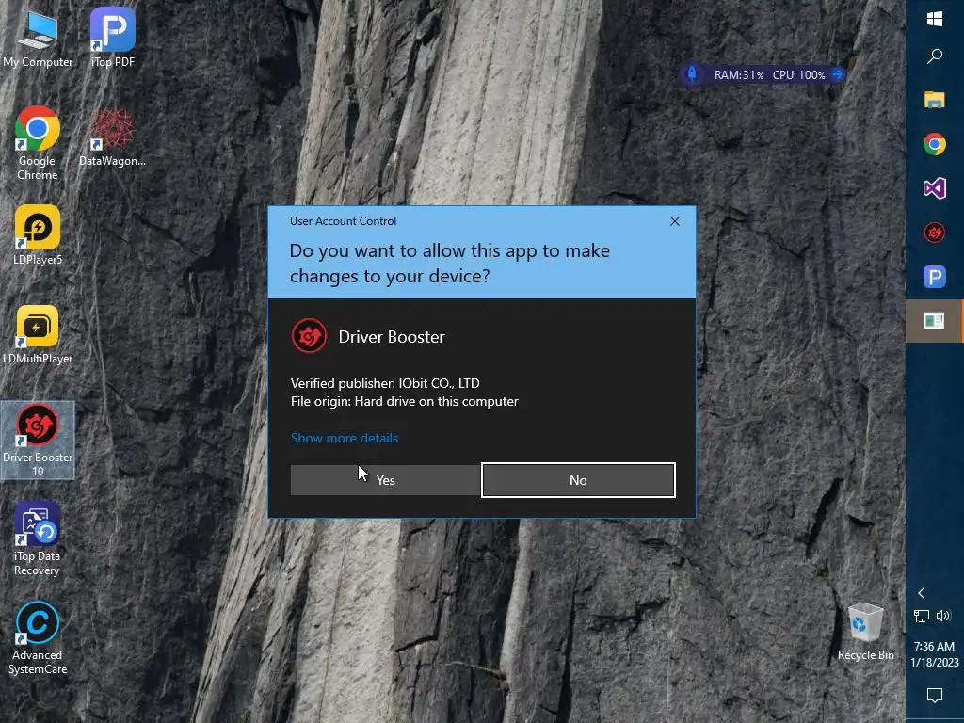Open the Action Center notifications icon
Screen dimensions: 964x723
(x=935, y=696)
